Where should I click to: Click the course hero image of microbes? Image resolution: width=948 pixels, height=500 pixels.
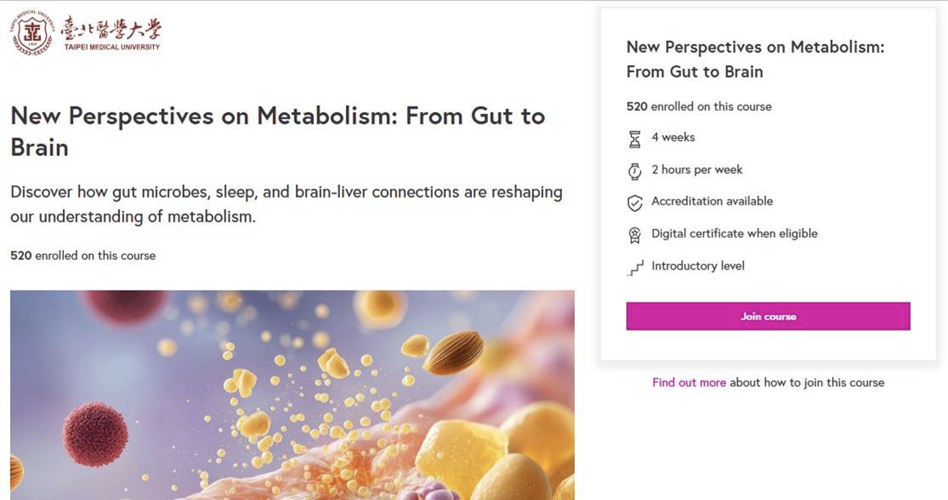pos(293,395)
